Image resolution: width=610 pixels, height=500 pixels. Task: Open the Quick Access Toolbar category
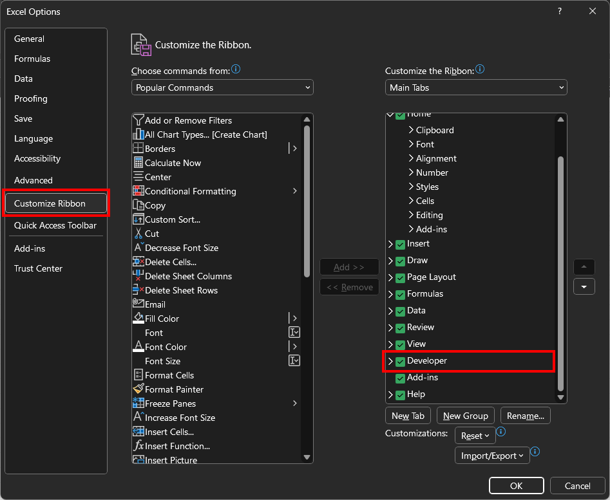55,225
